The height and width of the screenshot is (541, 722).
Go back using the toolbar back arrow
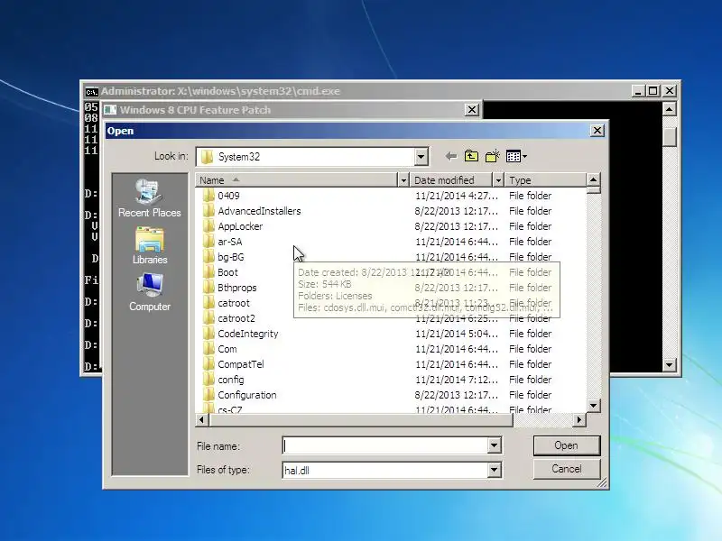[x=451, y=156]
